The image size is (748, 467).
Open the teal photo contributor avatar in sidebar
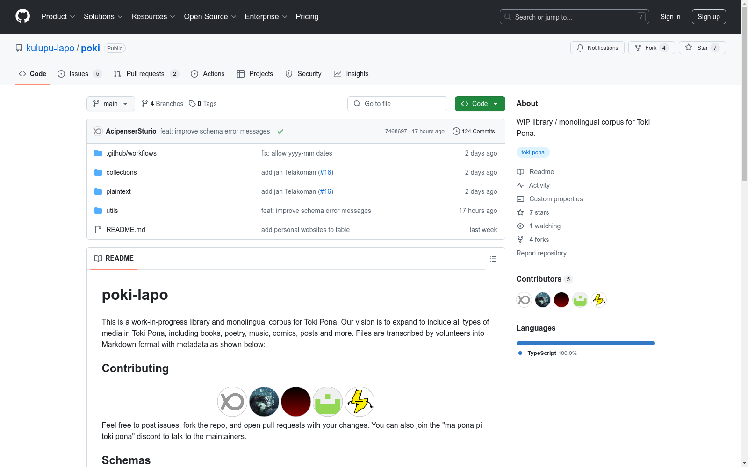(x=543, y=300)
